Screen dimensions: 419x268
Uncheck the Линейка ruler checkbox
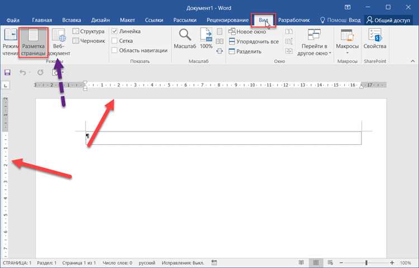point(115,31)
